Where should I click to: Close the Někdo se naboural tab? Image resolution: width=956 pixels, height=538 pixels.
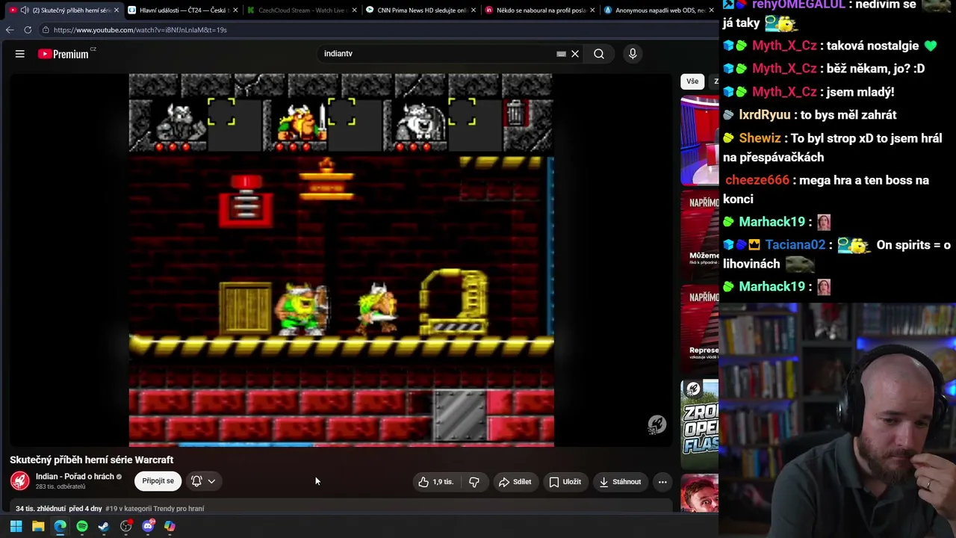(592, 10)
